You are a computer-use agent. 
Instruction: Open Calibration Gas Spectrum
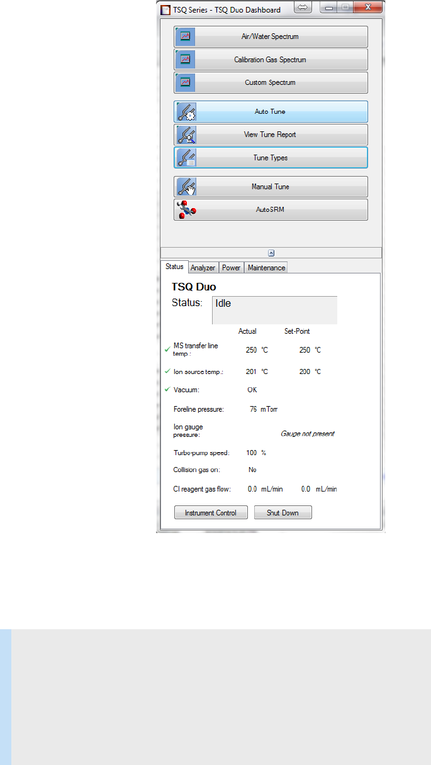(x=271, y=60)
